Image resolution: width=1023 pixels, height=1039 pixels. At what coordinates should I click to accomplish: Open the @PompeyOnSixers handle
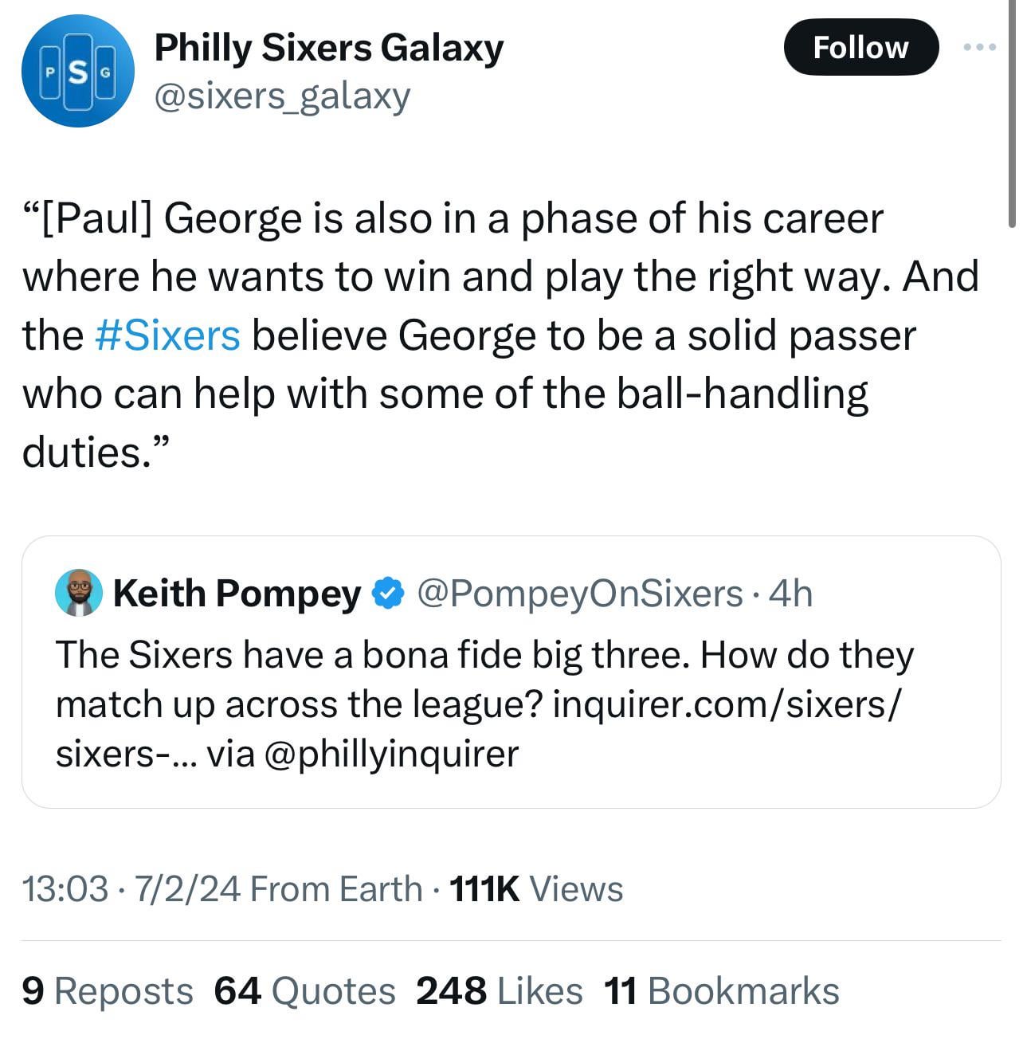coord(579,594)
